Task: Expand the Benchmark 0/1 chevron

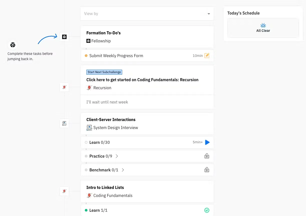Action: (123, 170)
